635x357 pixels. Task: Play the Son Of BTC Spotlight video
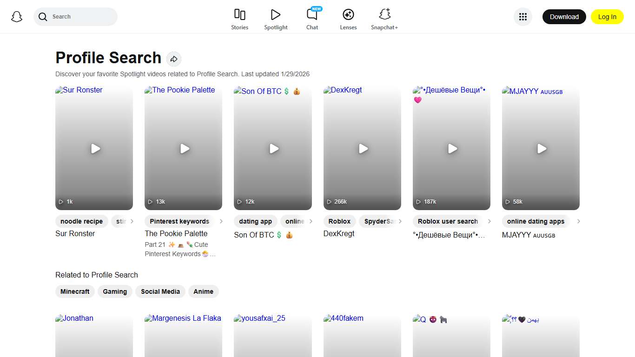[x=273, y=149]
